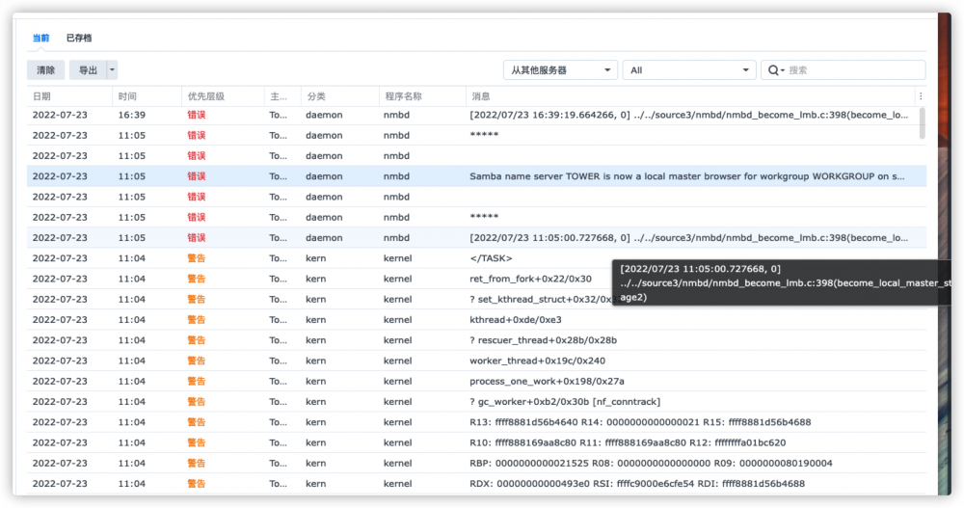Click the 导出 button
Image resolution: width=964 pixels, height=508 pixels.
[x=88, y=70]
